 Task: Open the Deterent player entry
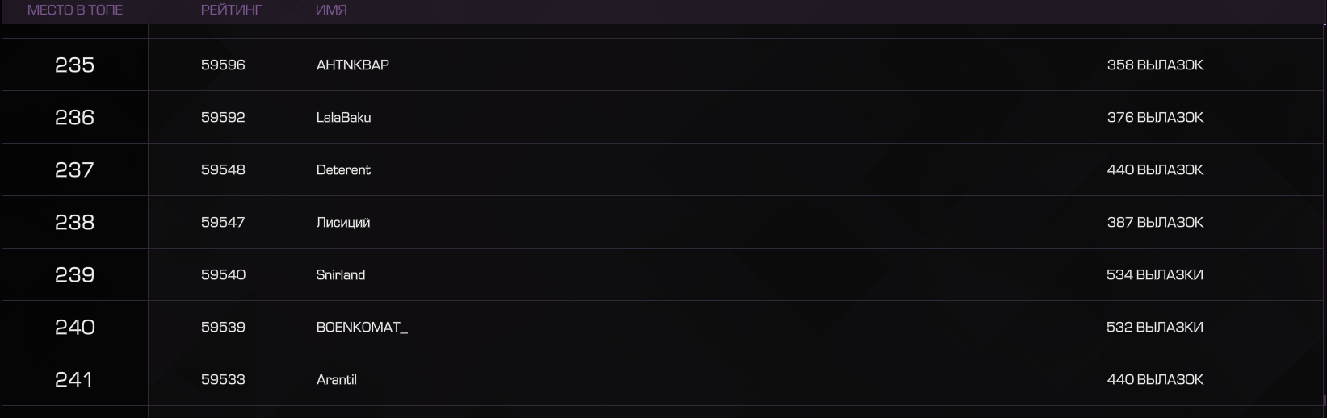click(343, 169)
